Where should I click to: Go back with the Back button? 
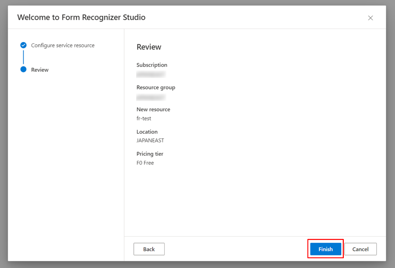[149, 249]
